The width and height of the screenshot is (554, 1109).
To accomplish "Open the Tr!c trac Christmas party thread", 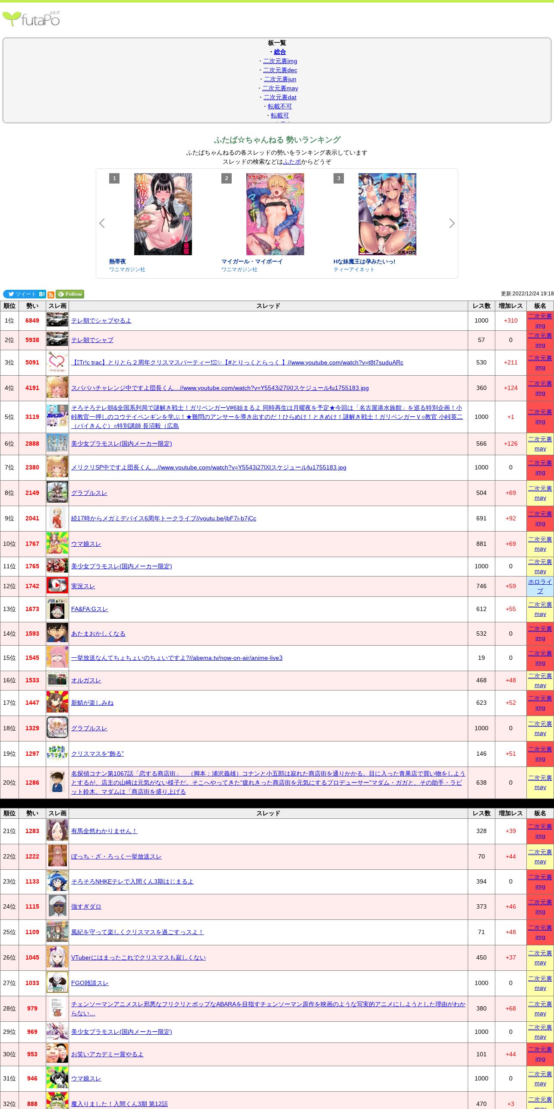I will click(x=237, y=362).
